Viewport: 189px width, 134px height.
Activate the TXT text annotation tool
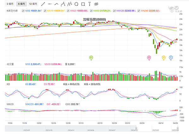pos(90,4)
